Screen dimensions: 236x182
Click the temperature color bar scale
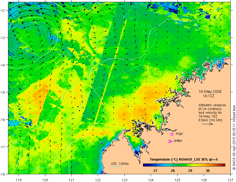[x=184, y=165]
